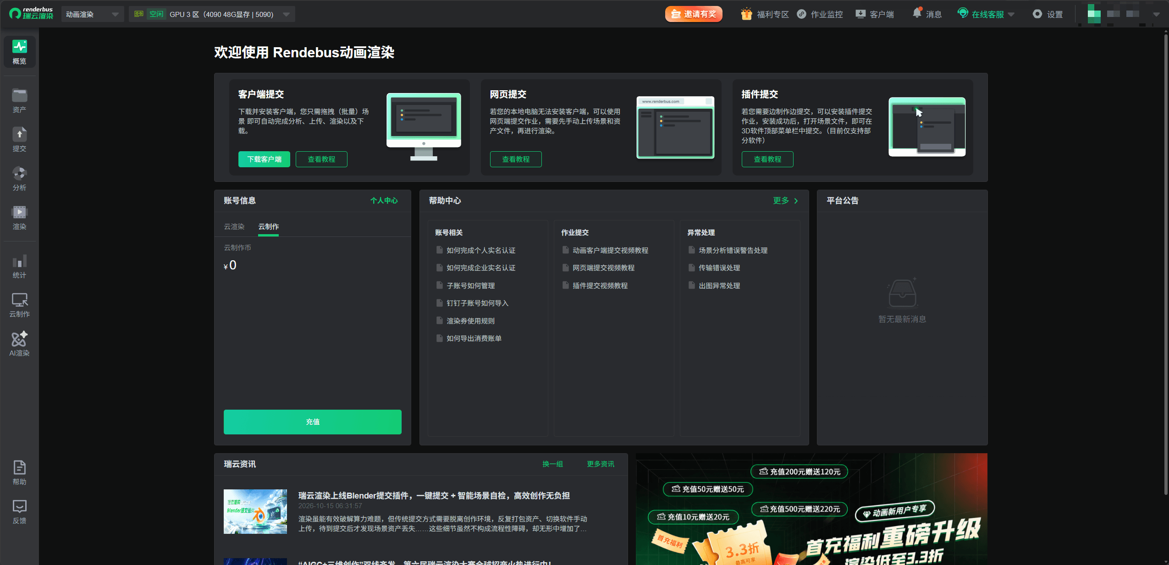
Task: Open the 帮助 help sidebar icon
Action: (19, 472)
